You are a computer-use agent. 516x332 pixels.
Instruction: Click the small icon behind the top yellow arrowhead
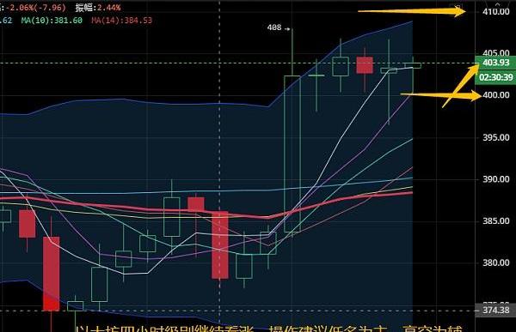pos(458,8)
